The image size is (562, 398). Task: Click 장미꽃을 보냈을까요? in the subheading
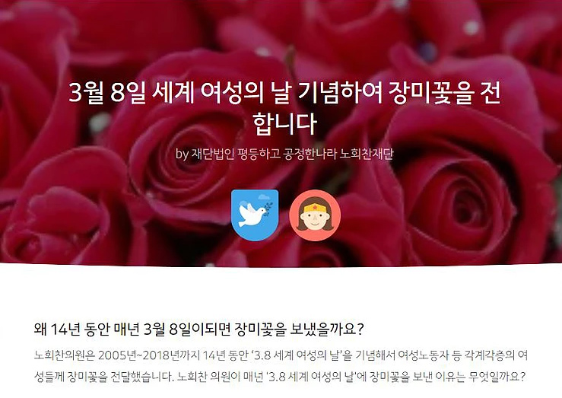click(300, 329)
